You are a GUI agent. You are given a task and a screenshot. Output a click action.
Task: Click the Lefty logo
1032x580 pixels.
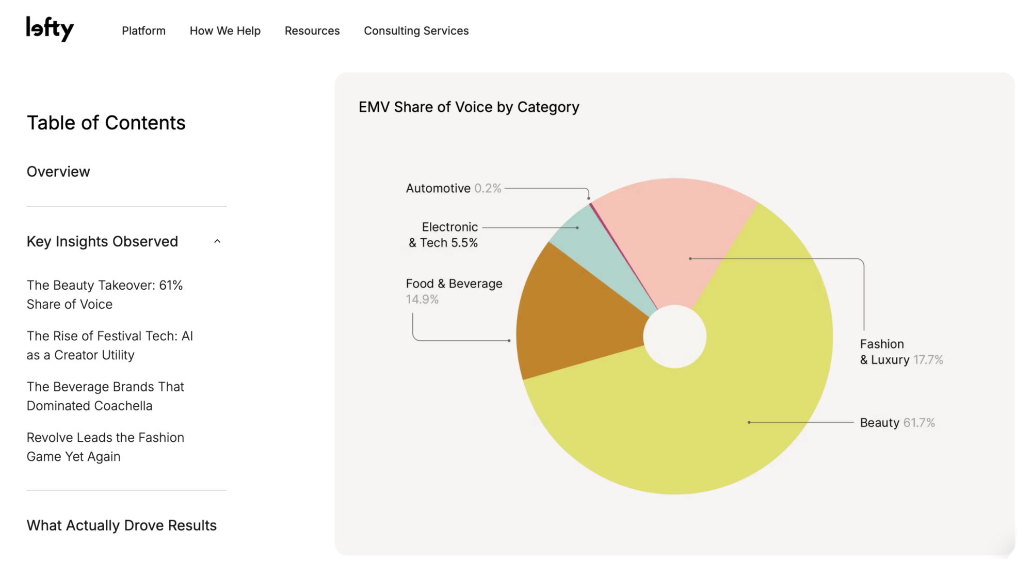tap(50, 29)
